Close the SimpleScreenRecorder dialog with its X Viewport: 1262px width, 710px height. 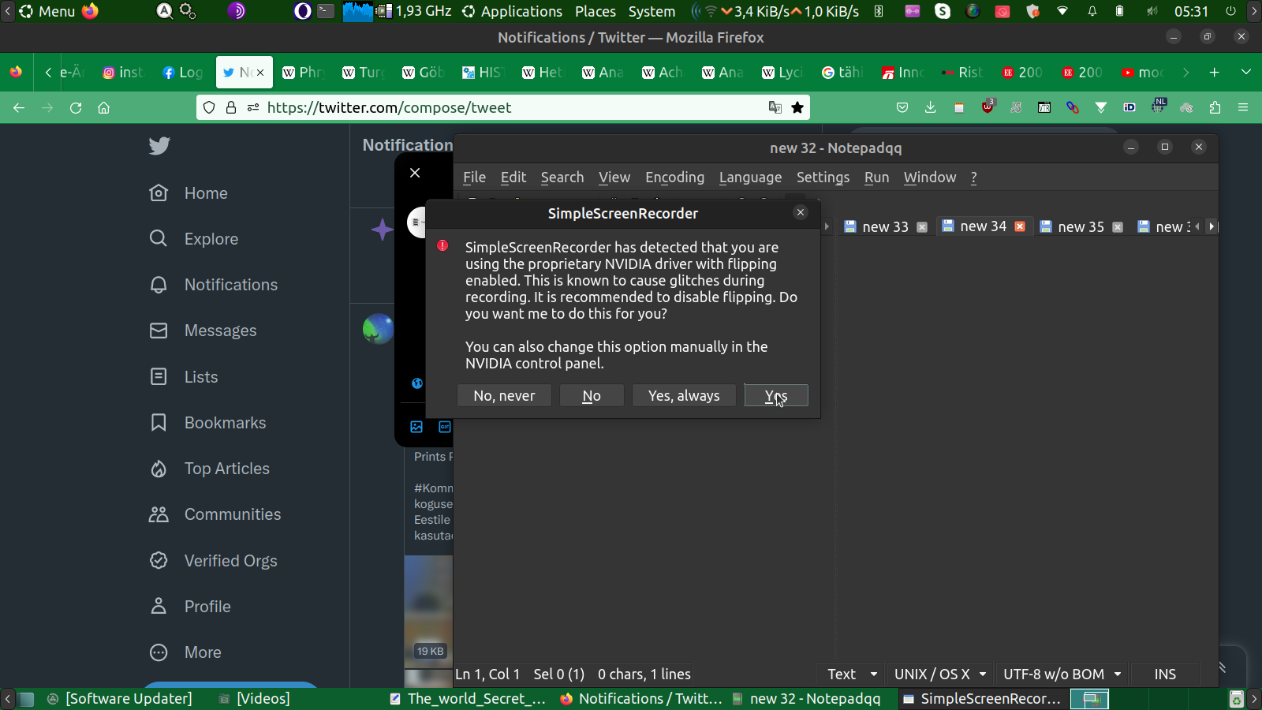801,212
